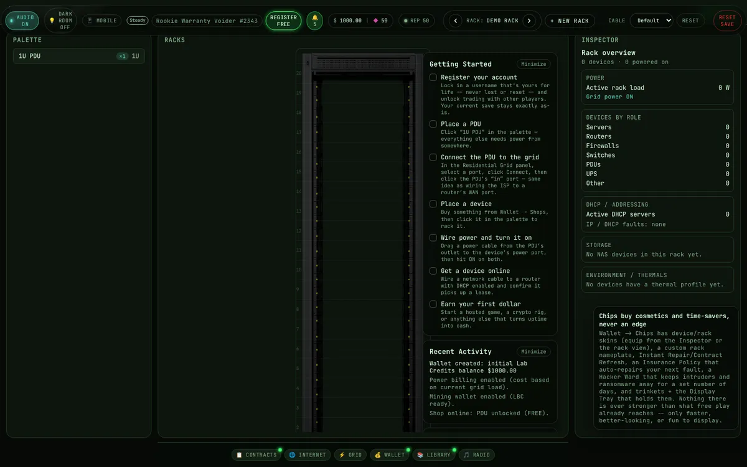Click the Routers count row
This screenshot has width=747, height=467.
point(657,136)
